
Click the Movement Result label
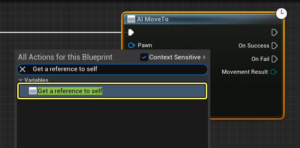coord(245,72)
